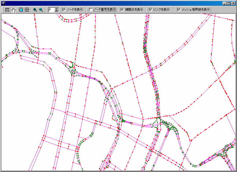Maximize the map viewer window

(x=229, y=3)
